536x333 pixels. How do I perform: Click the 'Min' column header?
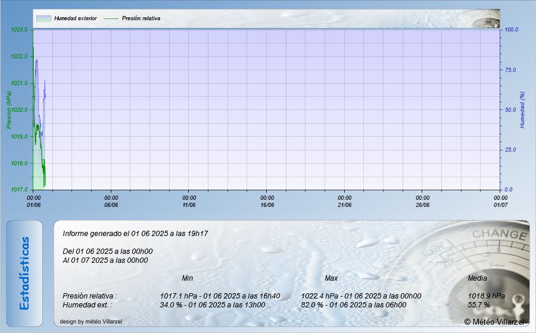click(188, 278)
